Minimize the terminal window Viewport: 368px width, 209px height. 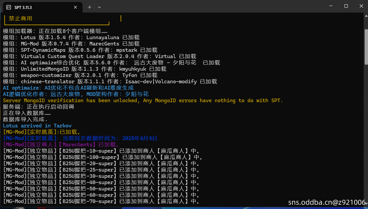click(331, 6)
